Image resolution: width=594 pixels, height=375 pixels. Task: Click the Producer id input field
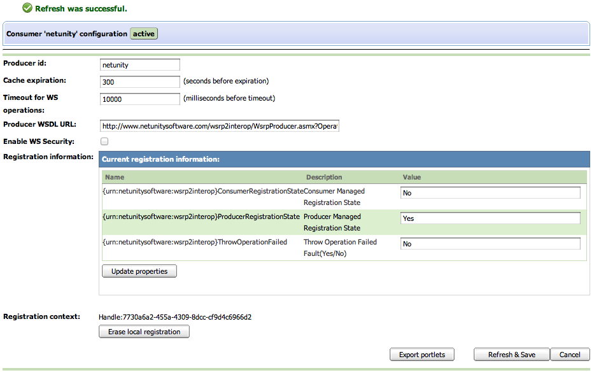click(x=140, y=65)
